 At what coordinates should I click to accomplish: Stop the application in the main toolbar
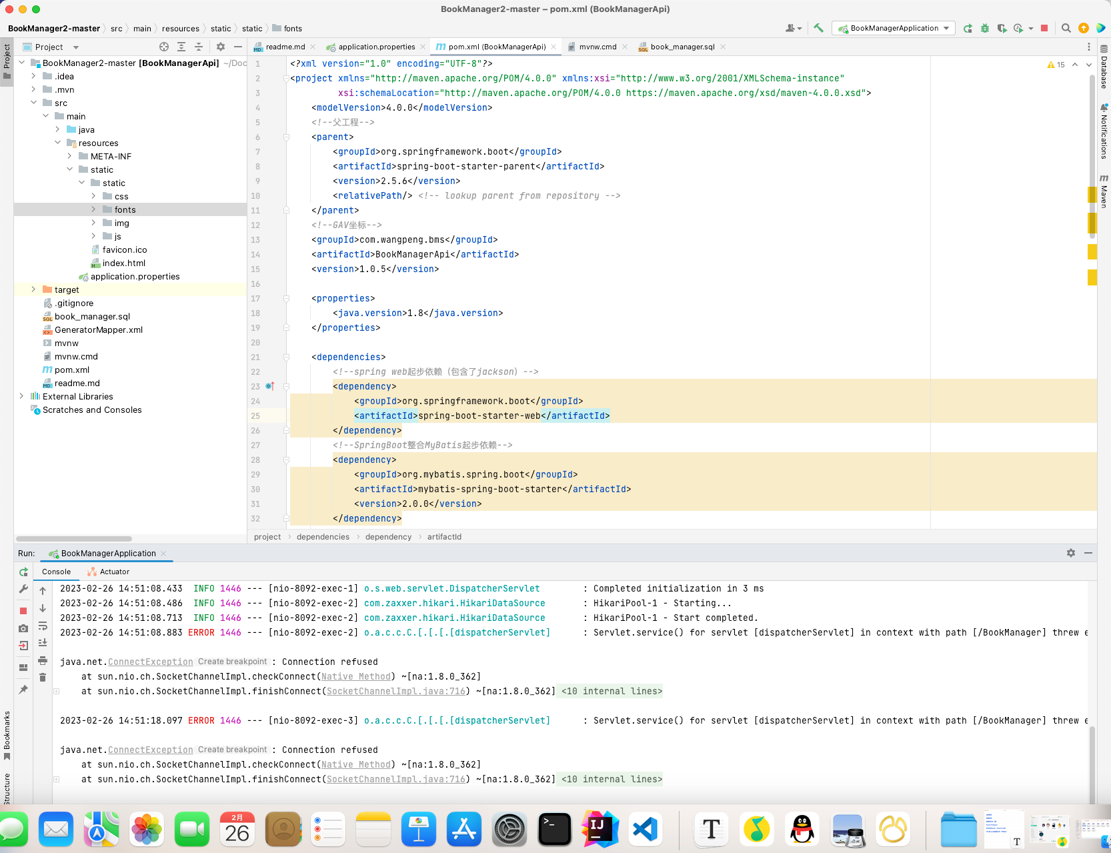(x=1044, y=28)
